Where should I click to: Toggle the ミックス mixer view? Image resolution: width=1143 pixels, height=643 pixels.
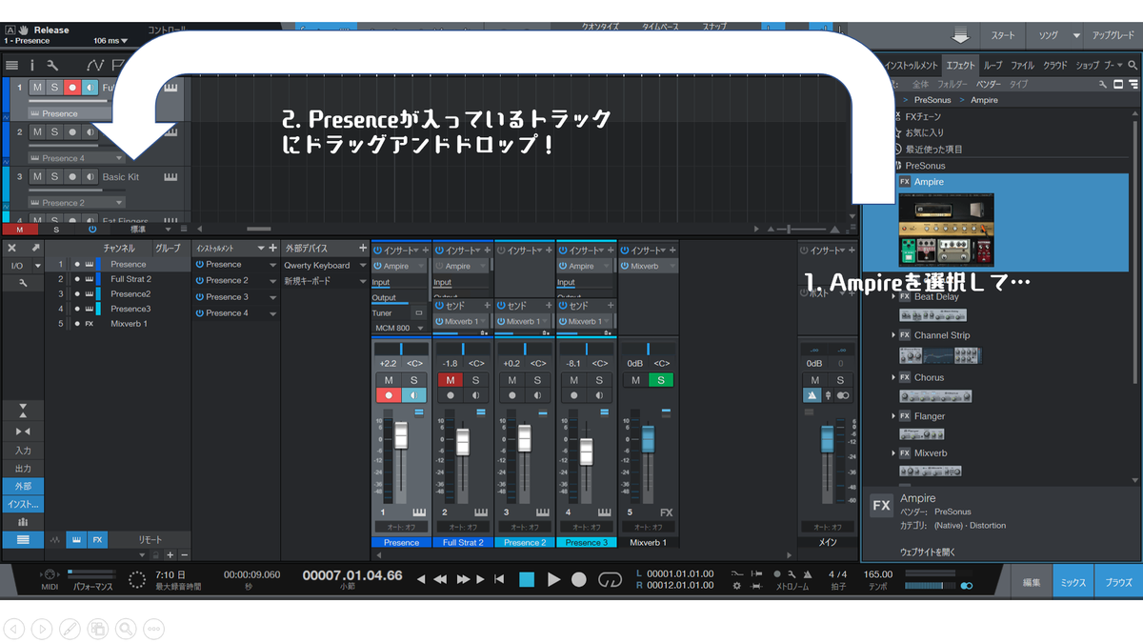[1073, 581]
